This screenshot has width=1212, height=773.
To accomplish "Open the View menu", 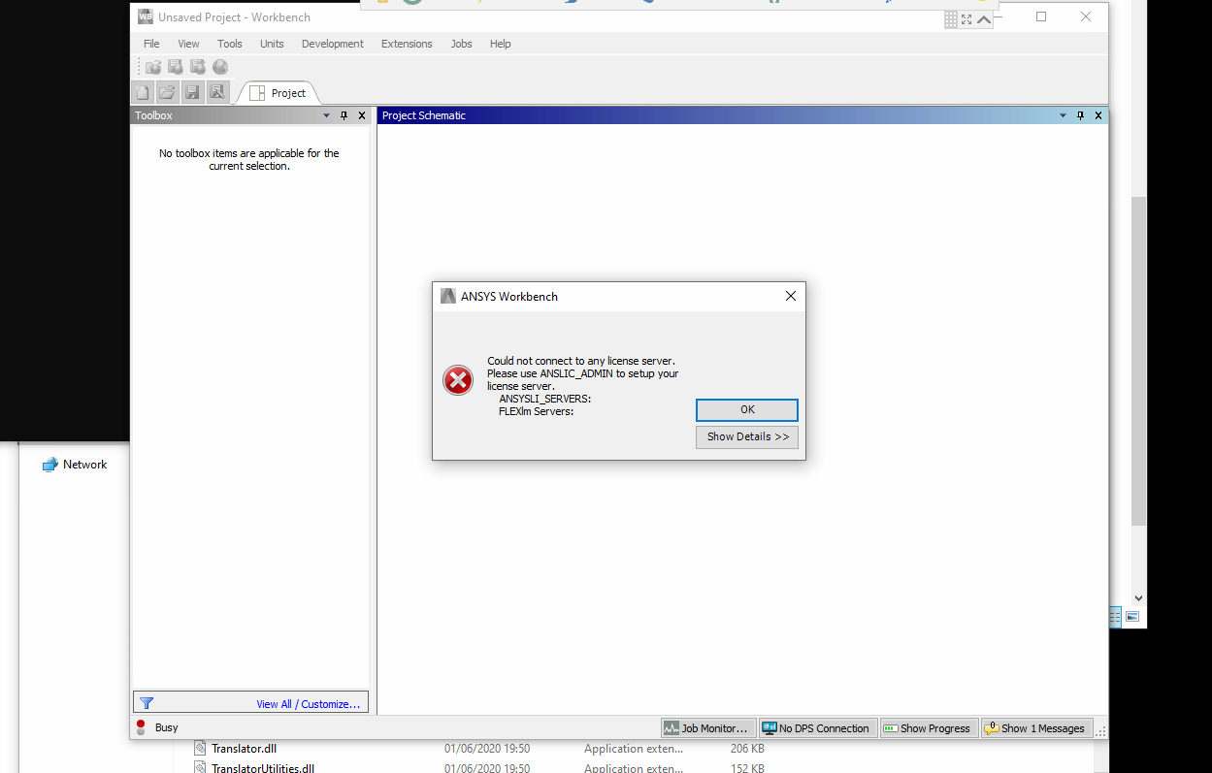I will pyautogui.click(x=188, y=44).
